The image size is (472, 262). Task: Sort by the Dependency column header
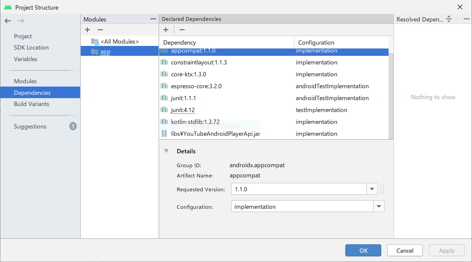pos(227,43)
